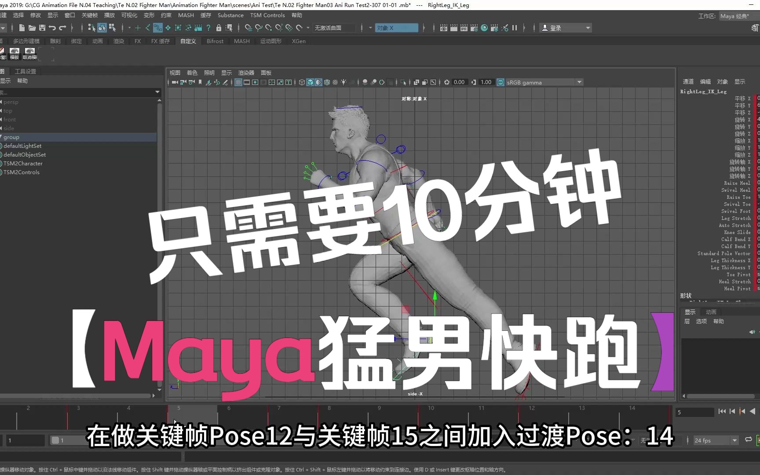Go to start of playback range

(x=722, y=411)
